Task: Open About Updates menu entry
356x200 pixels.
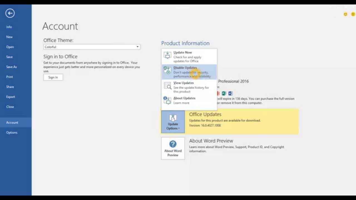Action: [189, 100]
